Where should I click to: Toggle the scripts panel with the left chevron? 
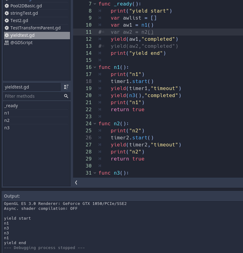coord(76,183)
